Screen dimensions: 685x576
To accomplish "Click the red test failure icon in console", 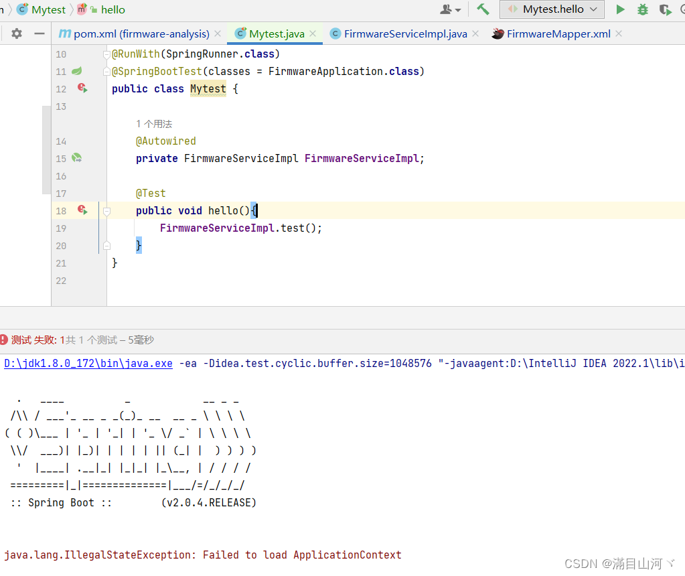I will point(5,340).
